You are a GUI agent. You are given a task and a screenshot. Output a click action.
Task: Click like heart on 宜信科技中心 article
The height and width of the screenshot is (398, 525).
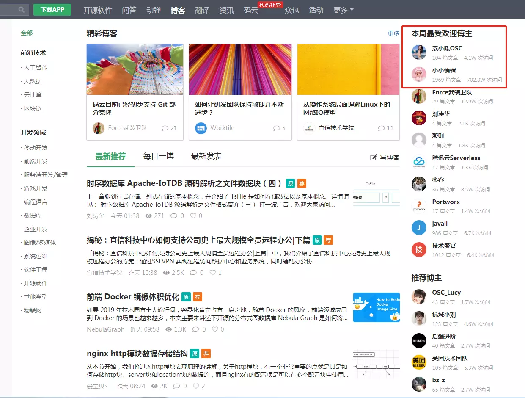pyautogui.click(x=213, y=273)
